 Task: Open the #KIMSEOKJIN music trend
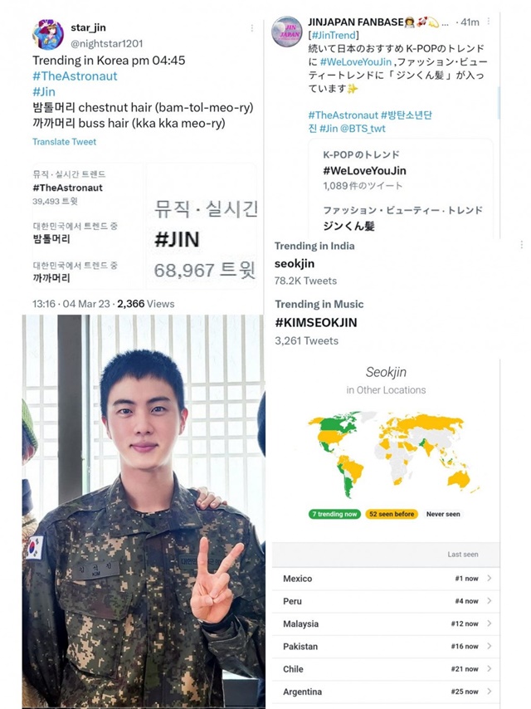point(316,322)
